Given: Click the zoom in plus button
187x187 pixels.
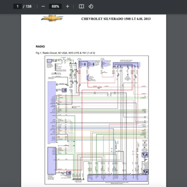Looking at the screenshot, I should click(68, 6).
